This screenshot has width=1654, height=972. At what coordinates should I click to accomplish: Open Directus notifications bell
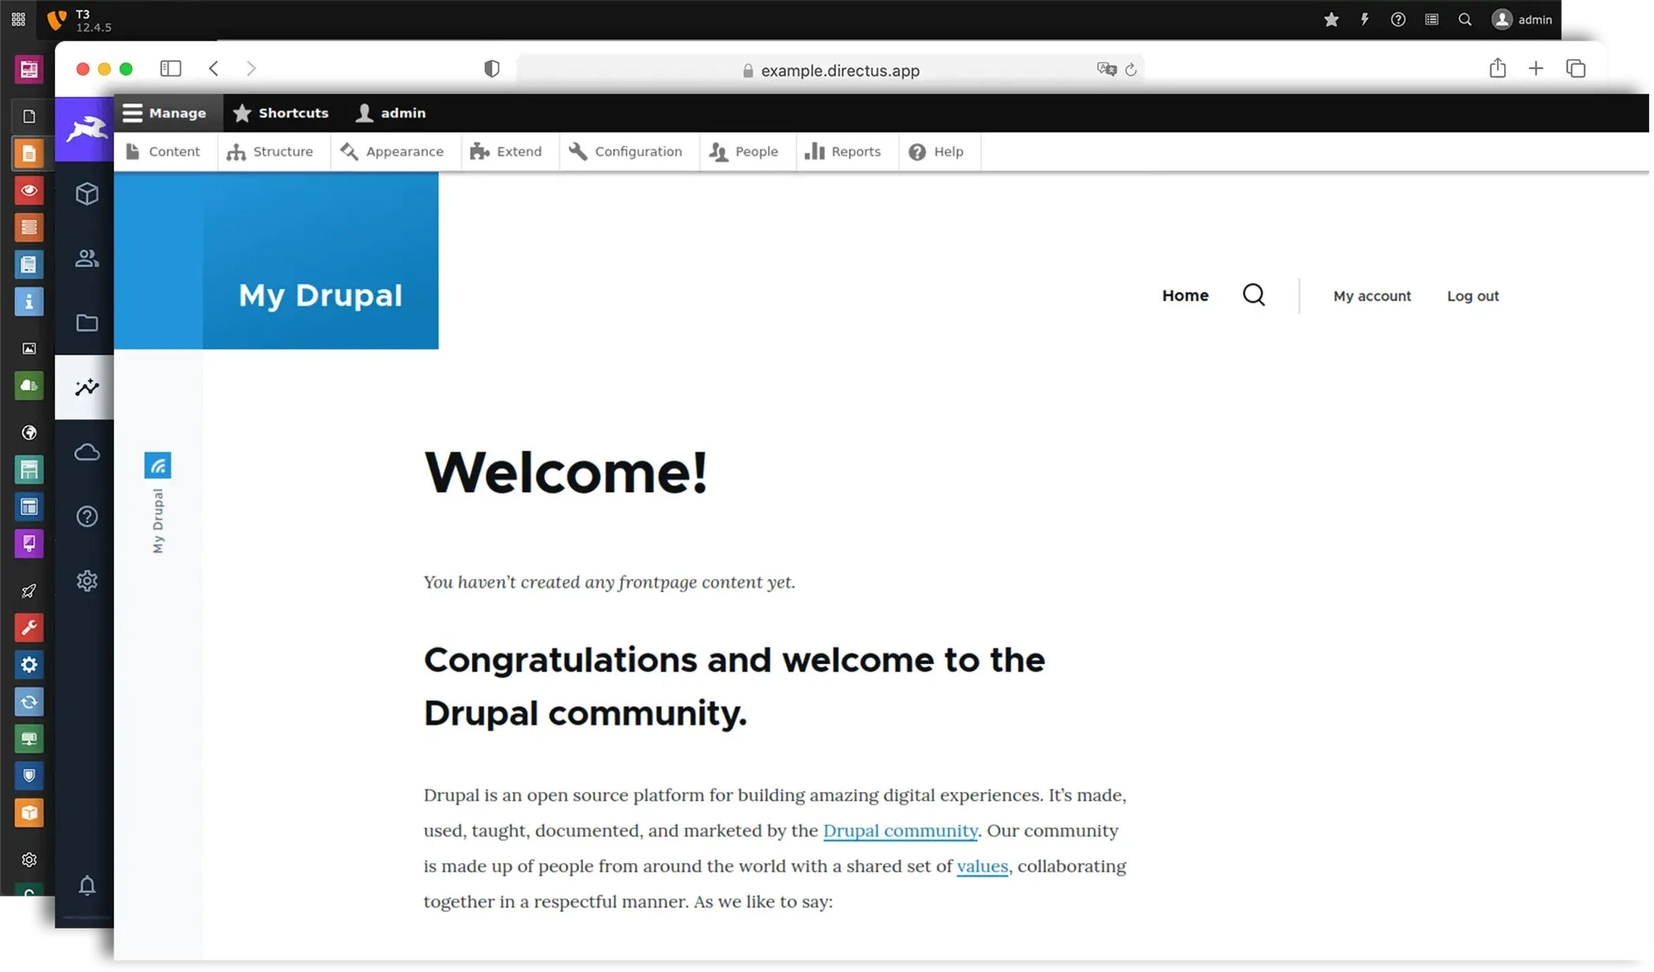point(86,886)
